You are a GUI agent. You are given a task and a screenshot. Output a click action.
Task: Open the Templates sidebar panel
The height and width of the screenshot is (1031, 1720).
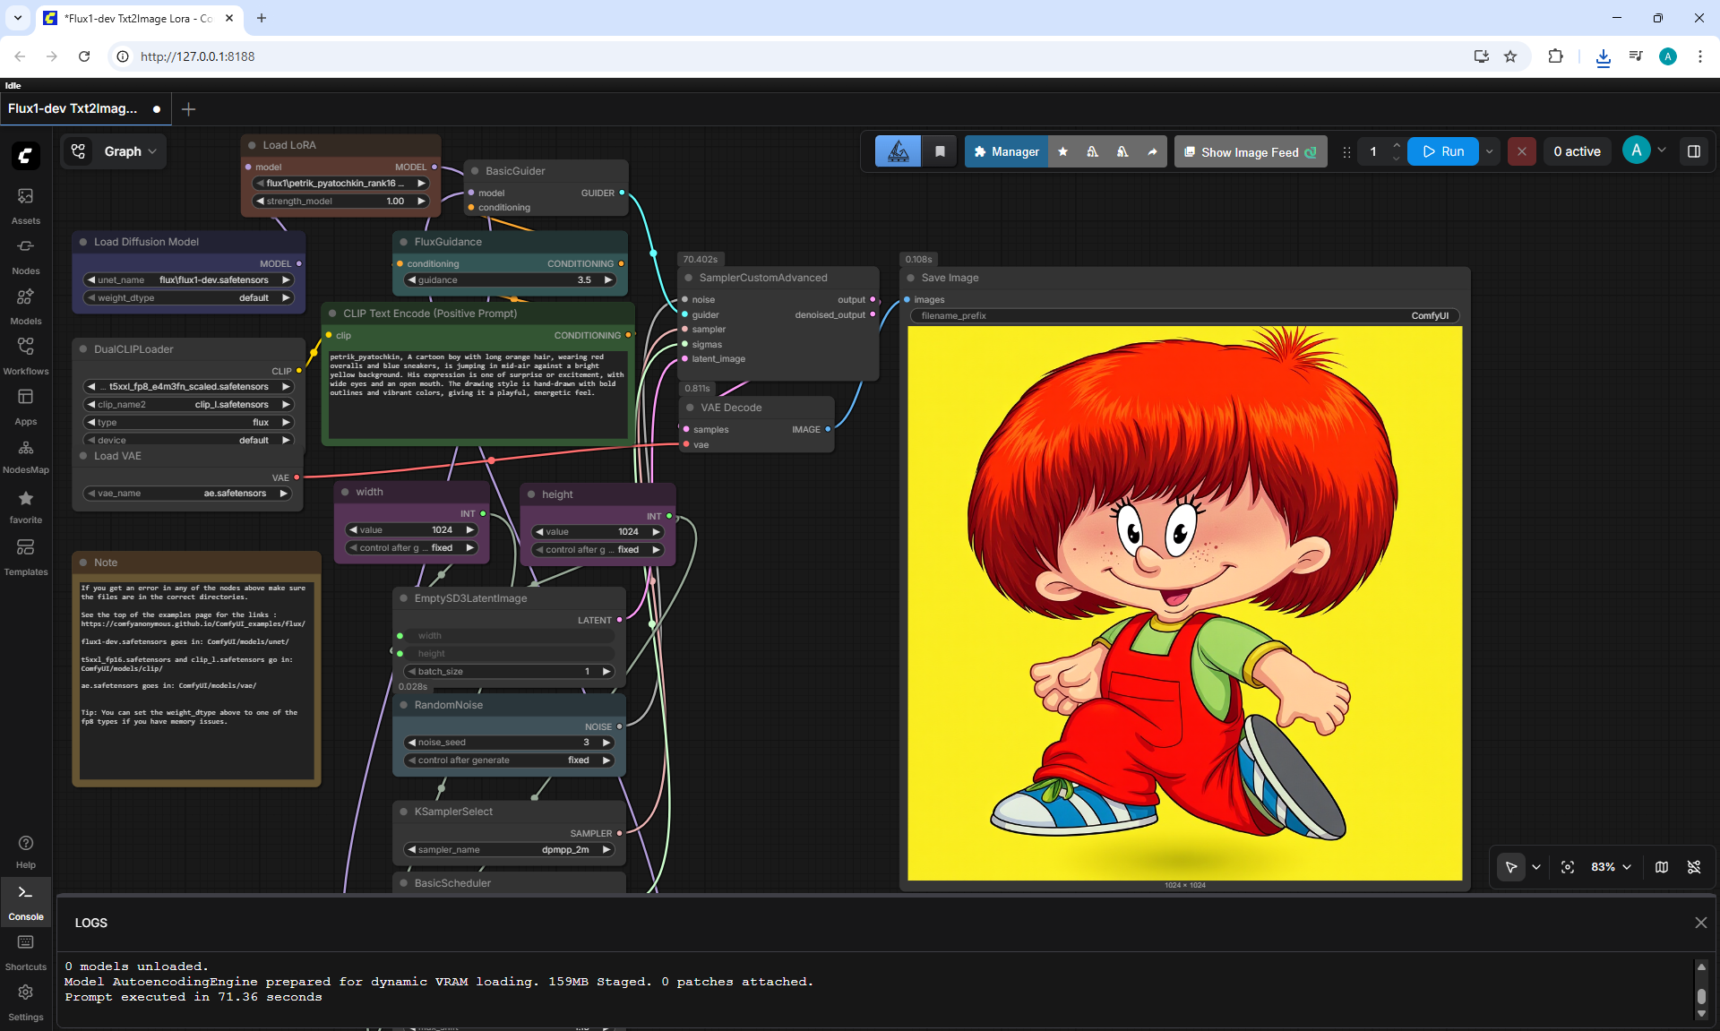click(25, 557)
